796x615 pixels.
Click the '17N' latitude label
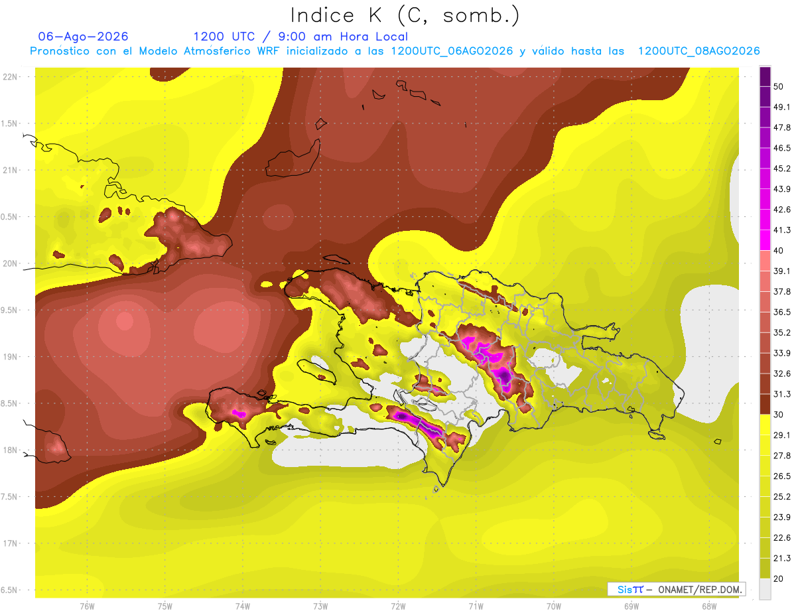(11, 543)
